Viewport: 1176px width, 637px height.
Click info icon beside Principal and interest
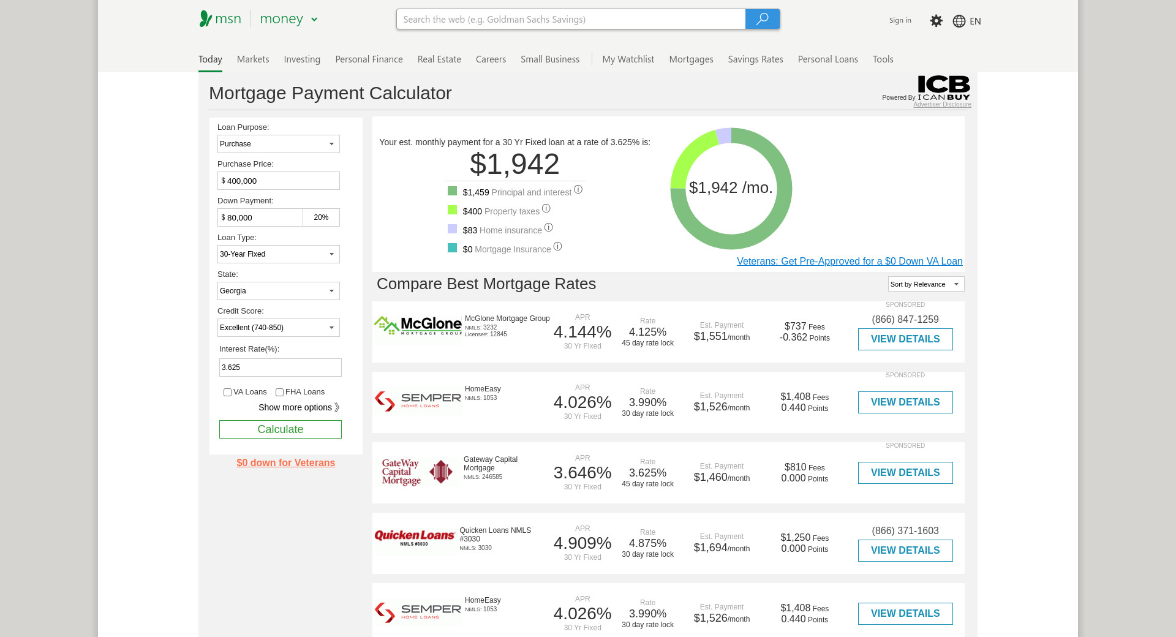coord(578,190)
